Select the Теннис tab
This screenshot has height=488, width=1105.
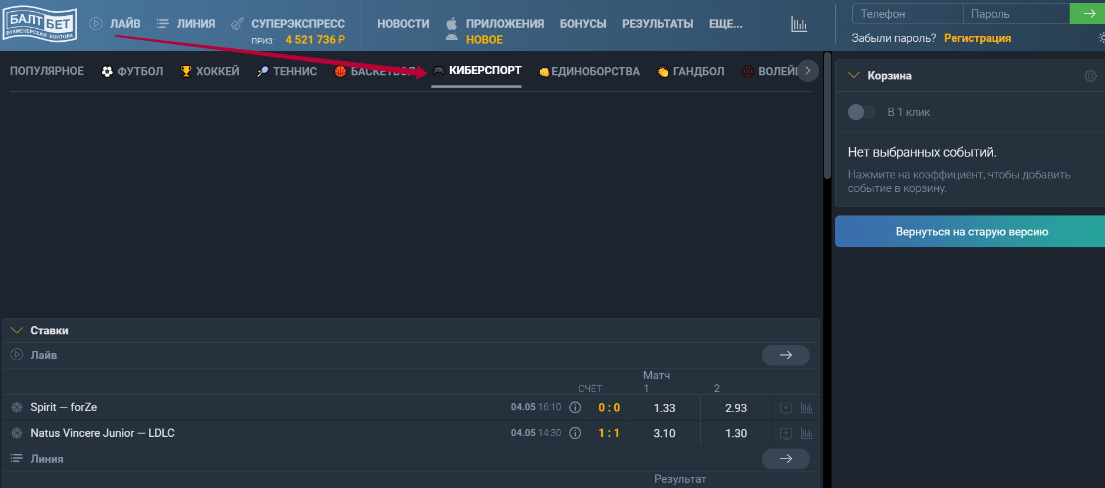(x=287, y=71)
